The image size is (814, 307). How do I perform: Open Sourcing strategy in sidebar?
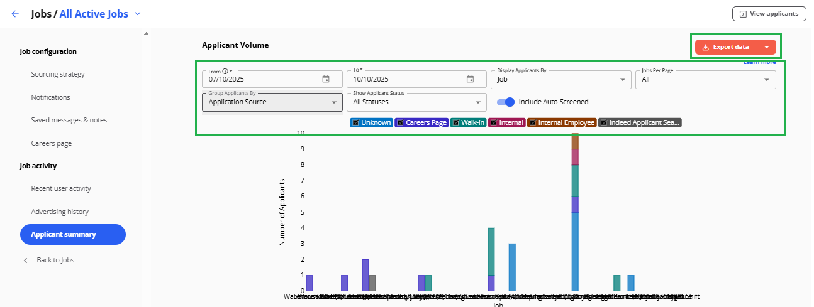58,74
